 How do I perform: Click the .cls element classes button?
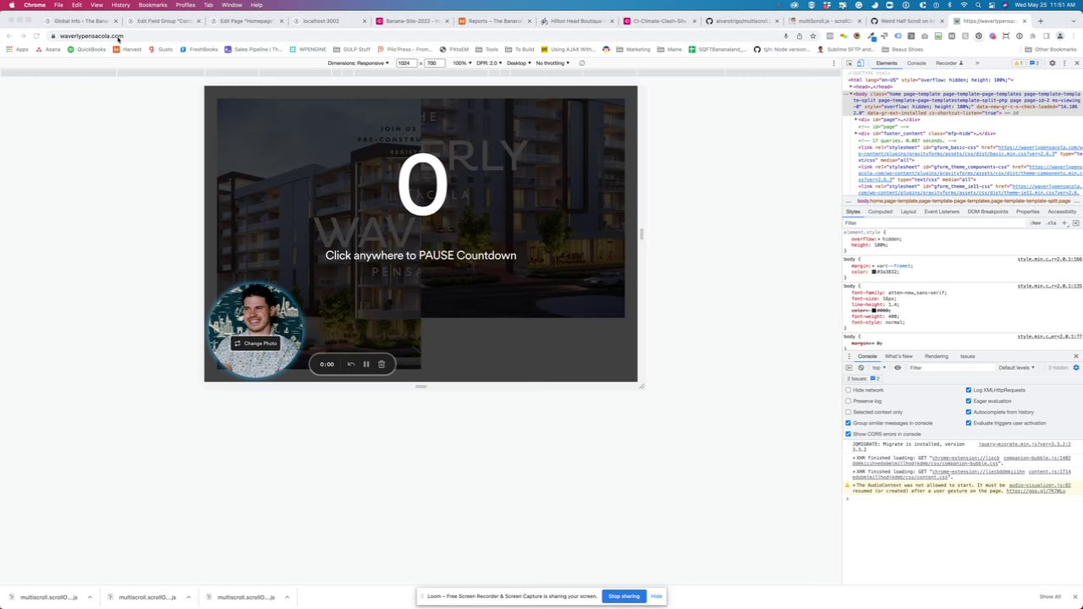click(x=1052, y=222)
